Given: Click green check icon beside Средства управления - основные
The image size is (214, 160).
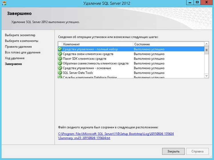Looking at the screenshot, I should pyautogui.click(x=60, y=68).
